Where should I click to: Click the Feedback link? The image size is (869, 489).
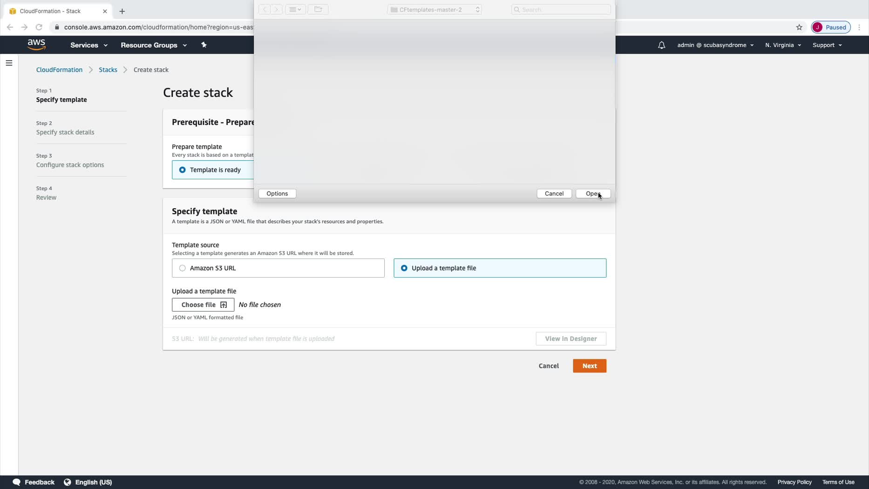[x=34, y=482]
